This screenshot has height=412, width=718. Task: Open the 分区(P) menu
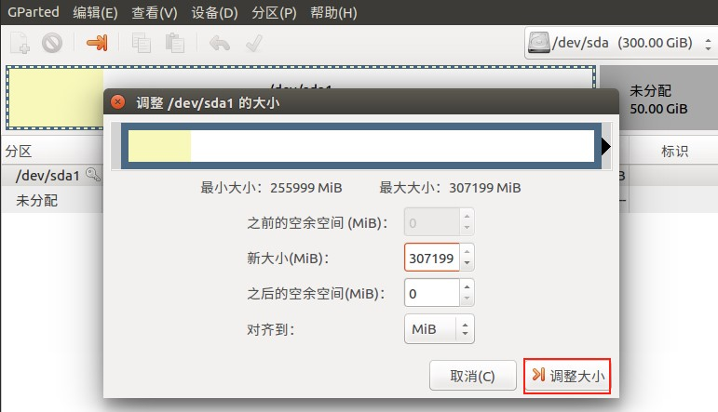[274, 12]
